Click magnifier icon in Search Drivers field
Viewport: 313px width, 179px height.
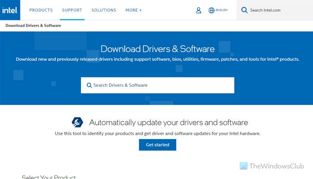[x=89, y=85]
